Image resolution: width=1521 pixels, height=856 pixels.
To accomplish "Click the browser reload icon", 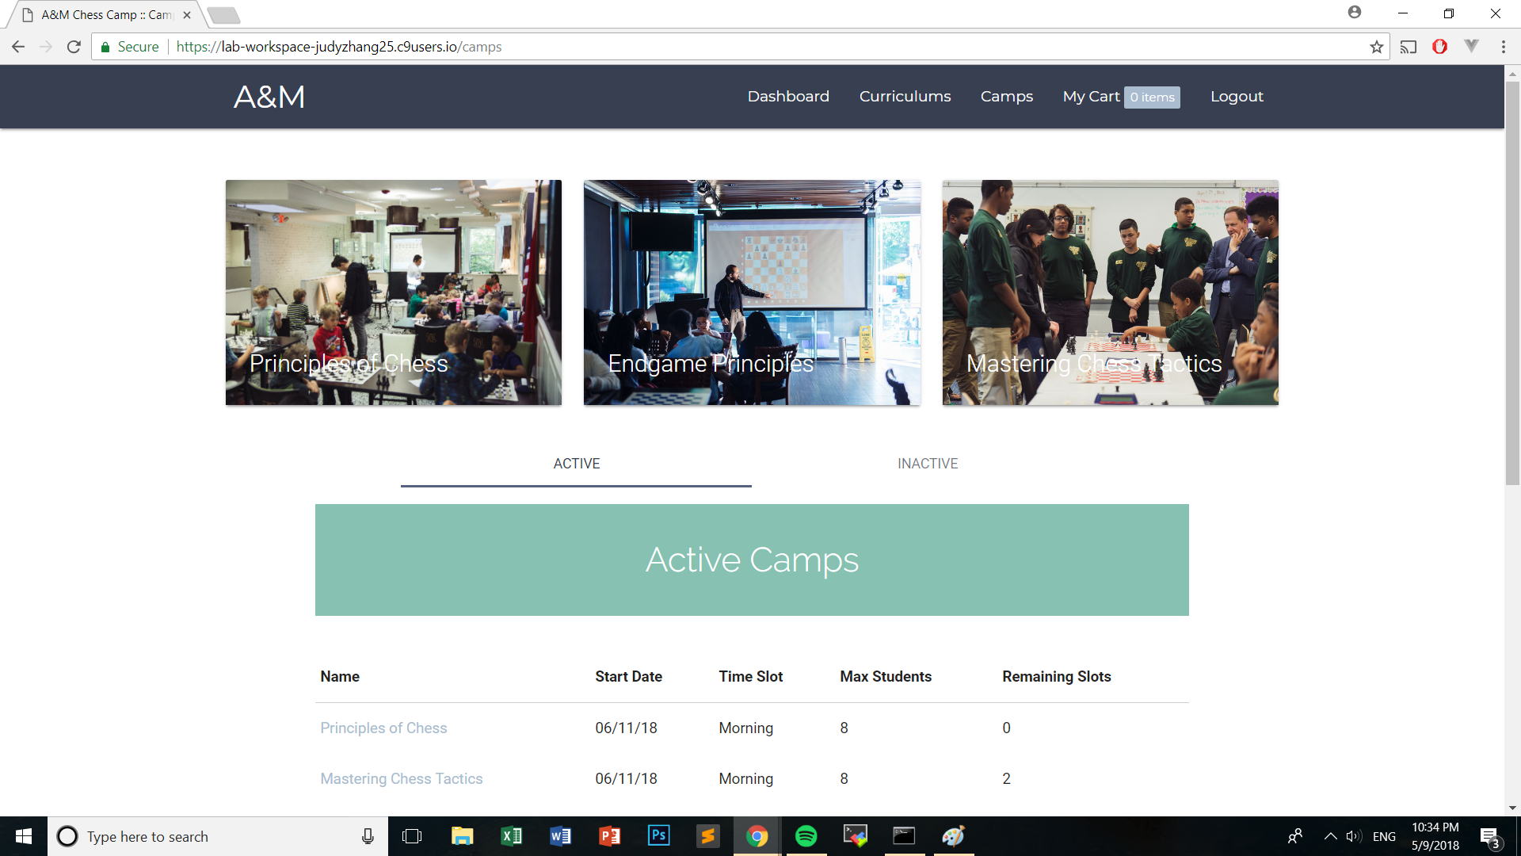I will click(x=74, y=47).
